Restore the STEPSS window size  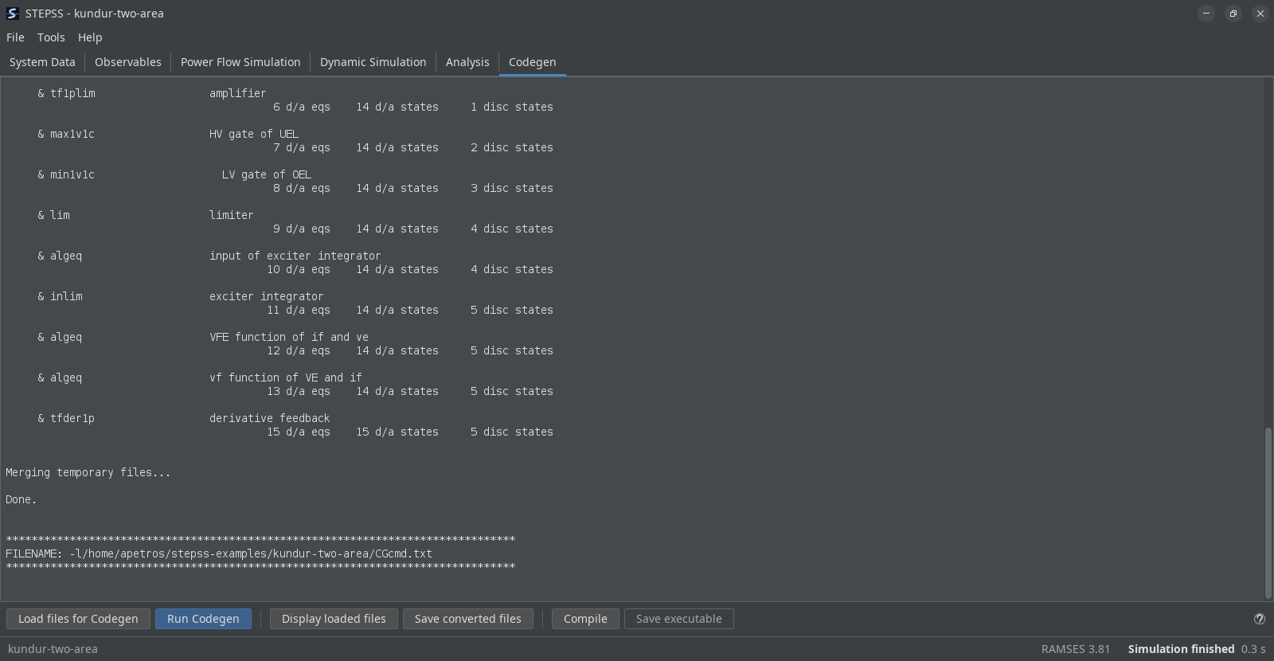click(1233, 14)
